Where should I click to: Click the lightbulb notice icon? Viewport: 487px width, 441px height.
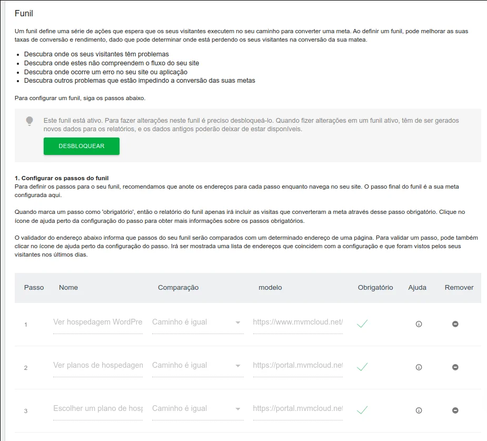pyautogui.click(x=29, y=121)
